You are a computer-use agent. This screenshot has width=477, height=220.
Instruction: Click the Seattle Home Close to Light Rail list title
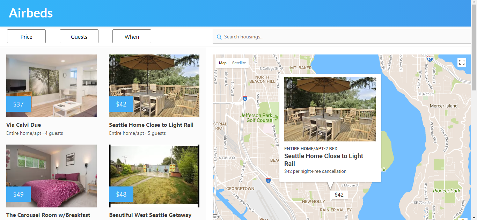click(x=151, y=125)
